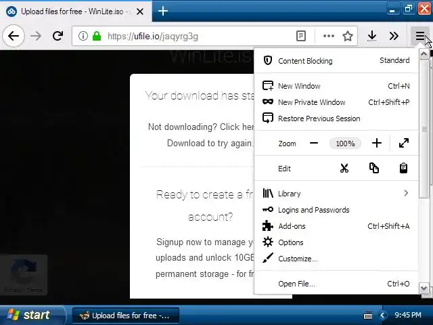The height and width of the screenshot is (325, 433).
Task: Open a new tab with plus button
Action: point(163,11)
